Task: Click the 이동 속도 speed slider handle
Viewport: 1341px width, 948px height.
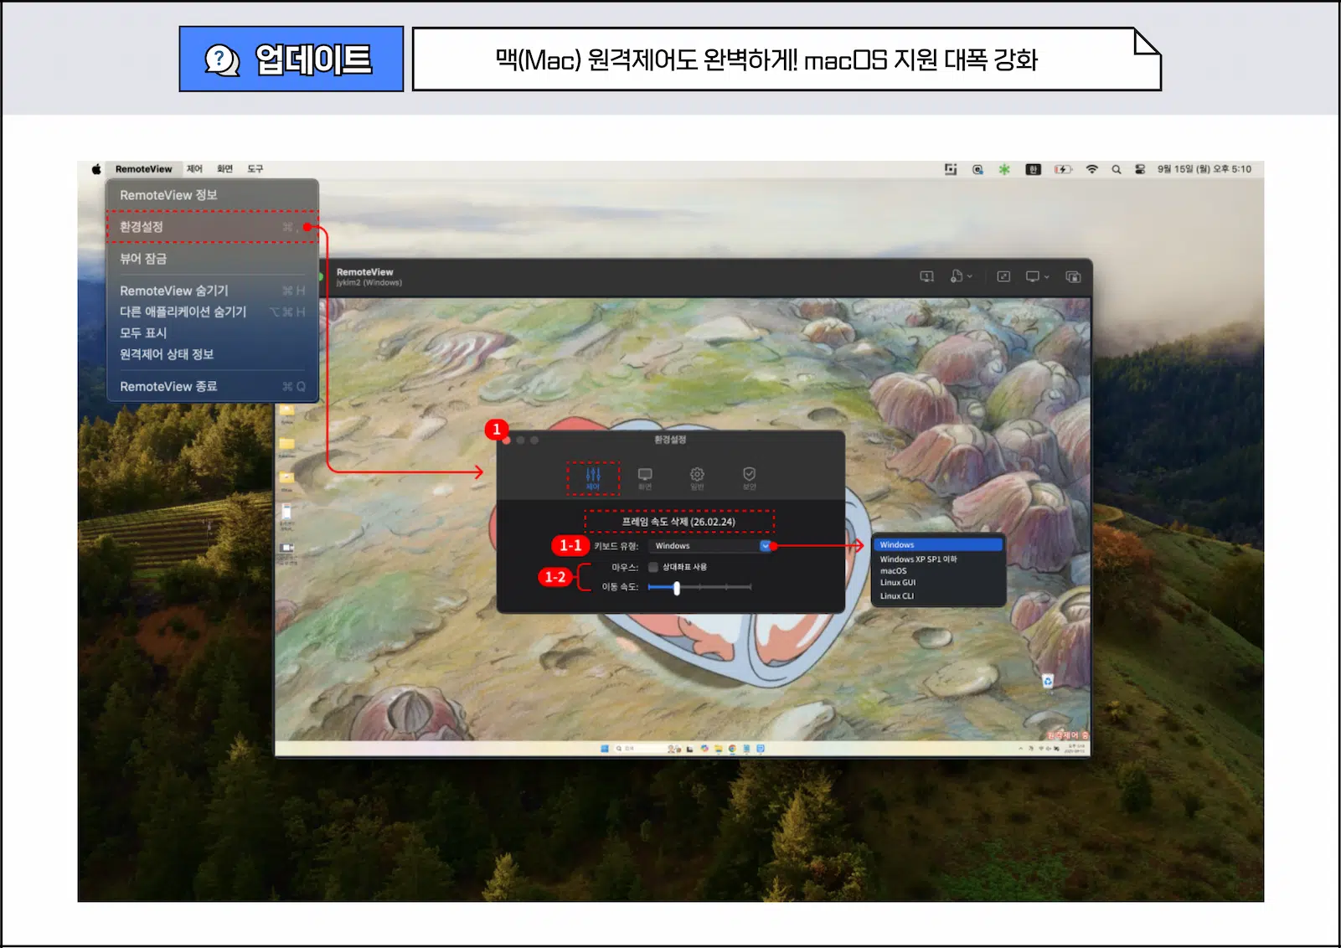Action: (675, 588)
